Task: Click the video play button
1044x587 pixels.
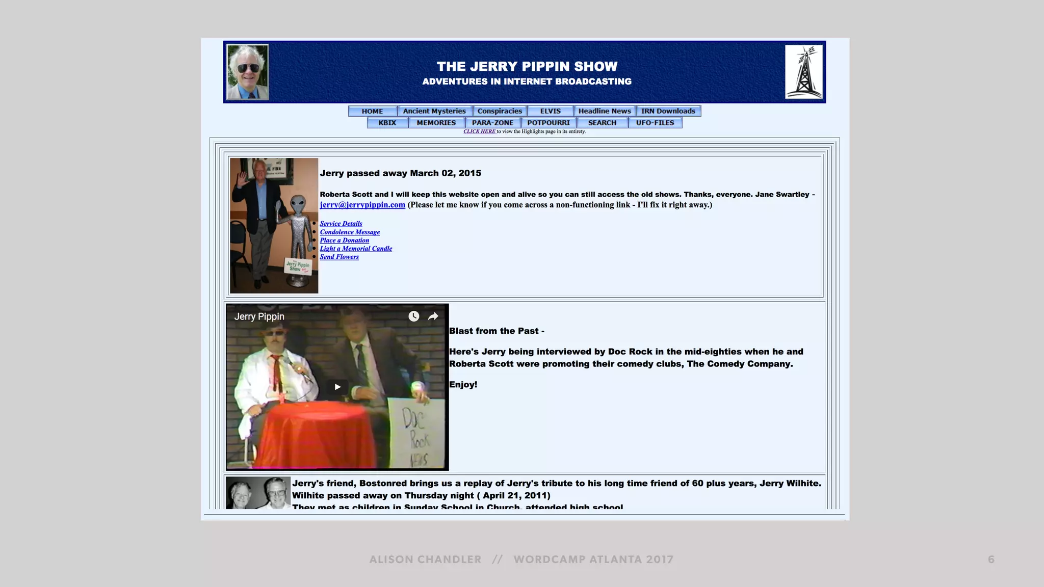Action: [337, 387]
